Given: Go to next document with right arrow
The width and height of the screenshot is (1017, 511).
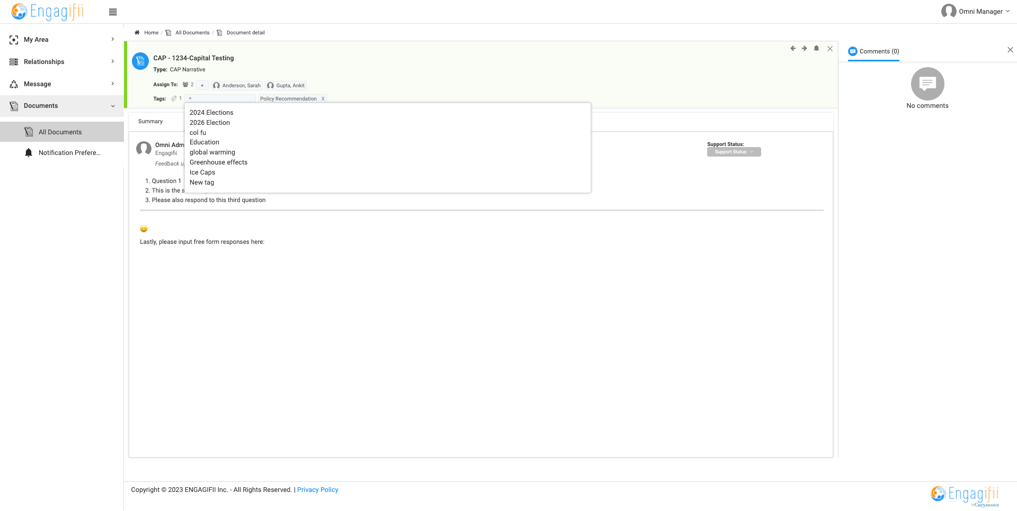Looking at the screenshot, I should 804,48.
